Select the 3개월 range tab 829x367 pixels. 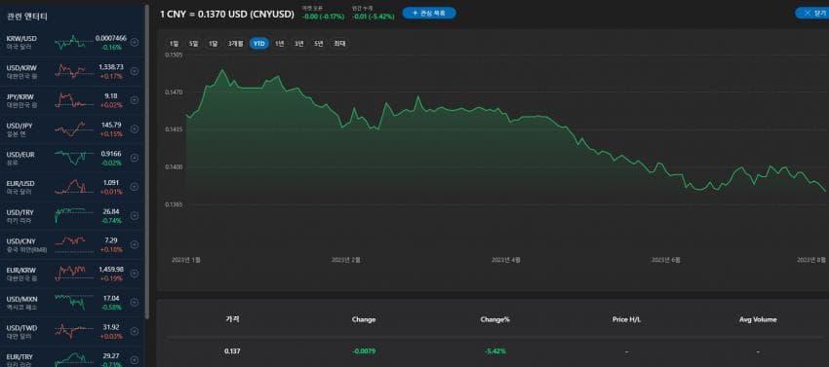[235, 44]
